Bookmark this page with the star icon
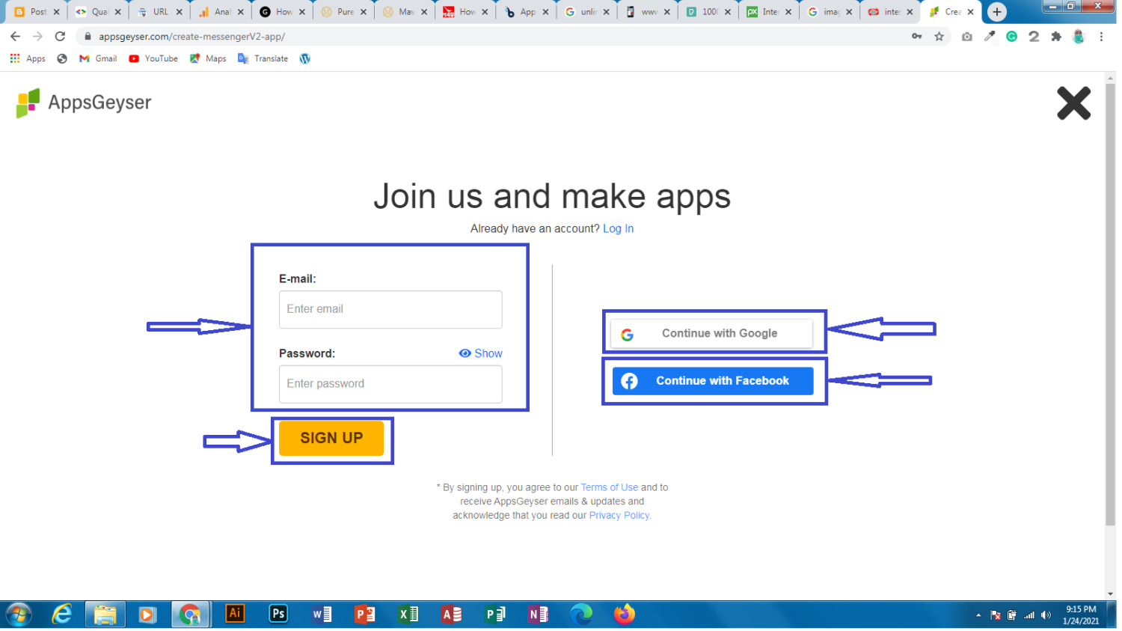Screen dimensions: 1122x631 [939, 37]
